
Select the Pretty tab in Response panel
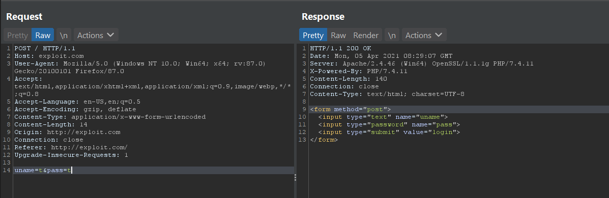(x=313, y=35)
